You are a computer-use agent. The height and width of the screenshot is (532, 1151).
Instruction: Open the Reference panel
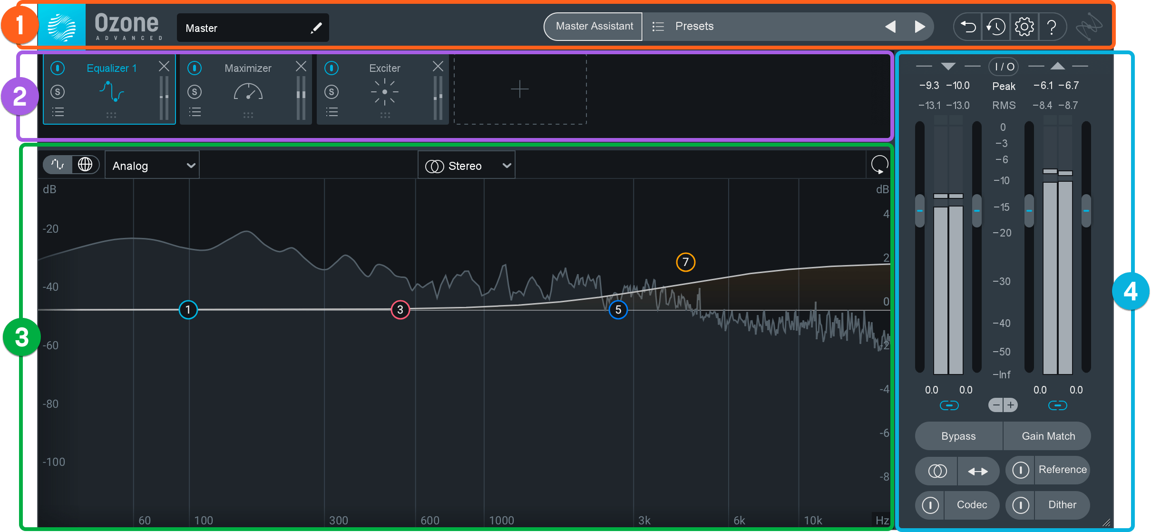click(1063, 470)
